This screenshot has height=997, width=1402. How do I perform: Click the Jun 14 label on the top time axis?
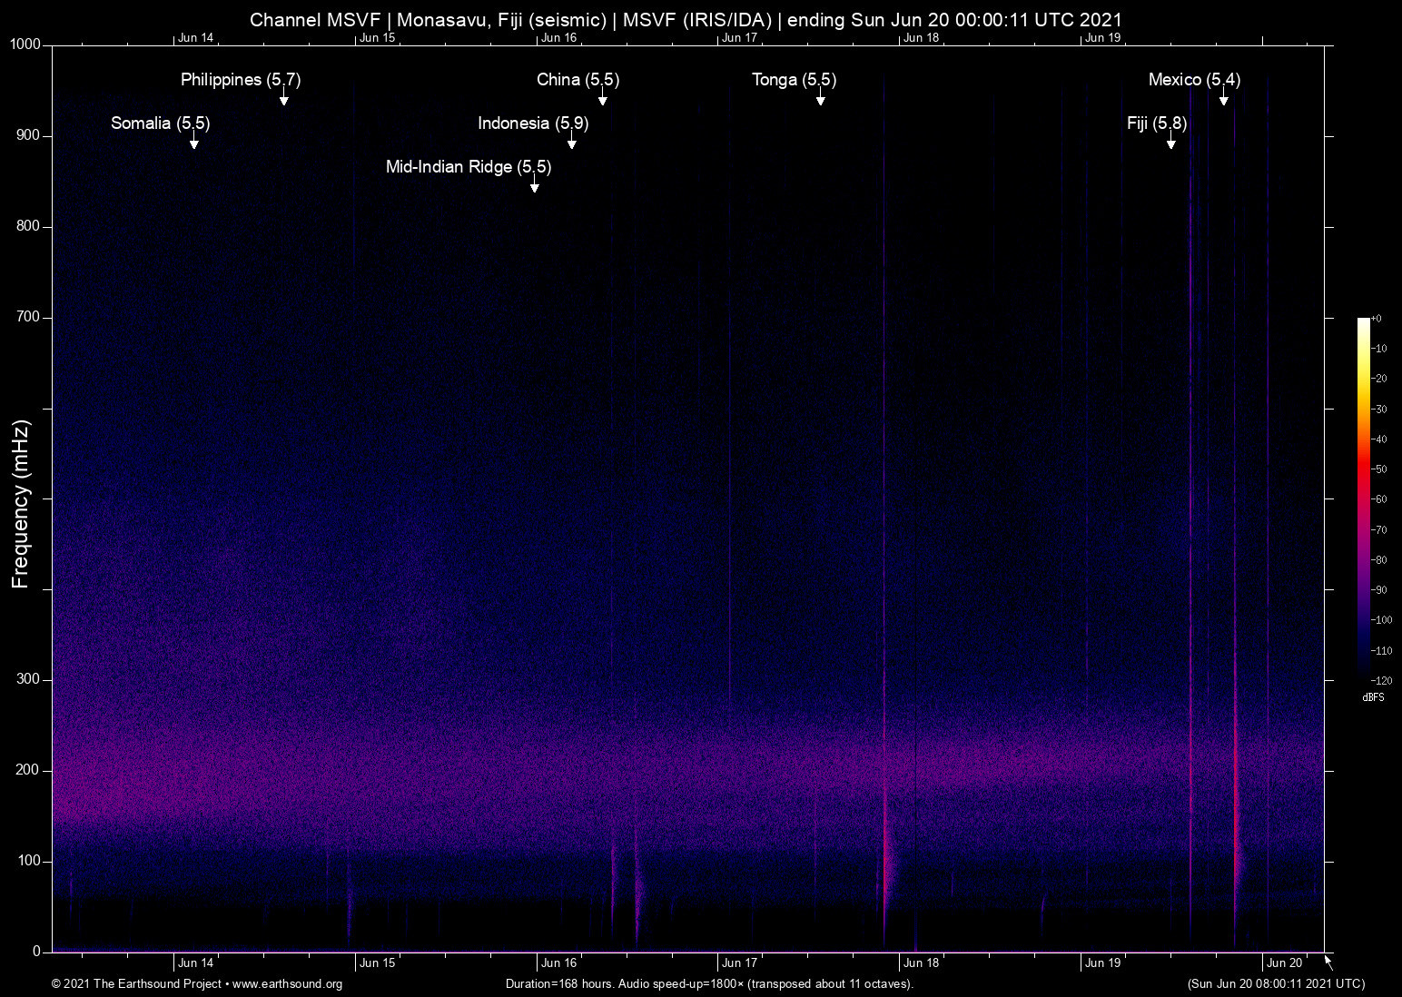point(195,37)
